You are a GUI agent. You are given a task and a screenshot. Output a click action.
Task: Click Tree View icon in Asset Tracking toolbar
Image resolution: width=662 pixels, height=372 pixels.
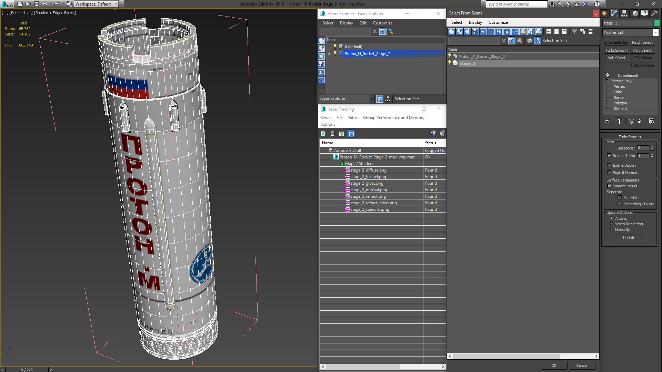pyautogui.click(x=341, y=134)
